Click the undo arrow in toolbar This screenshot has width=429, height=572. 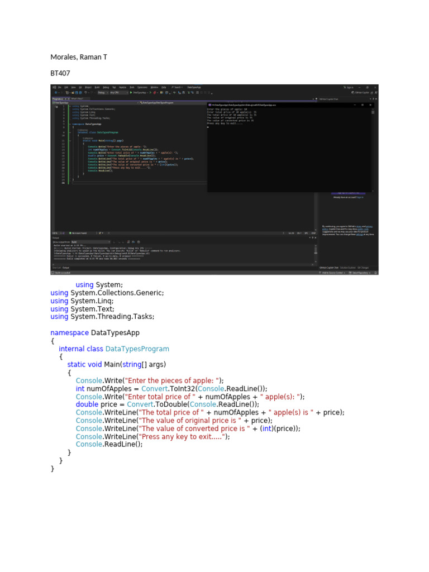point(85,93)
